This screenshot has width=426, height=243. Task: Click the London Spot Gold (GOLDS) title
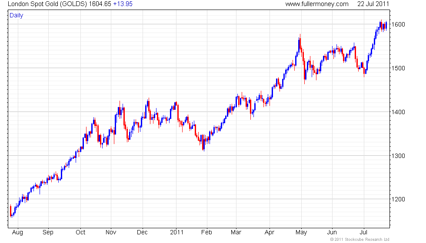coord(47,4)
